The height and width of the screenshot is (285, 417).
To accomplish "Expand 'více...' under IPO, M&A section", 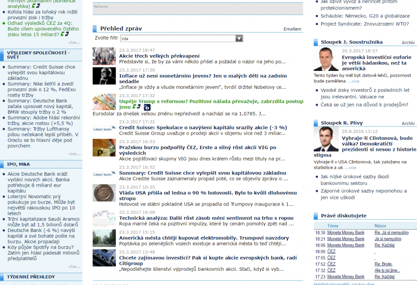I will (x=74, y=266).
